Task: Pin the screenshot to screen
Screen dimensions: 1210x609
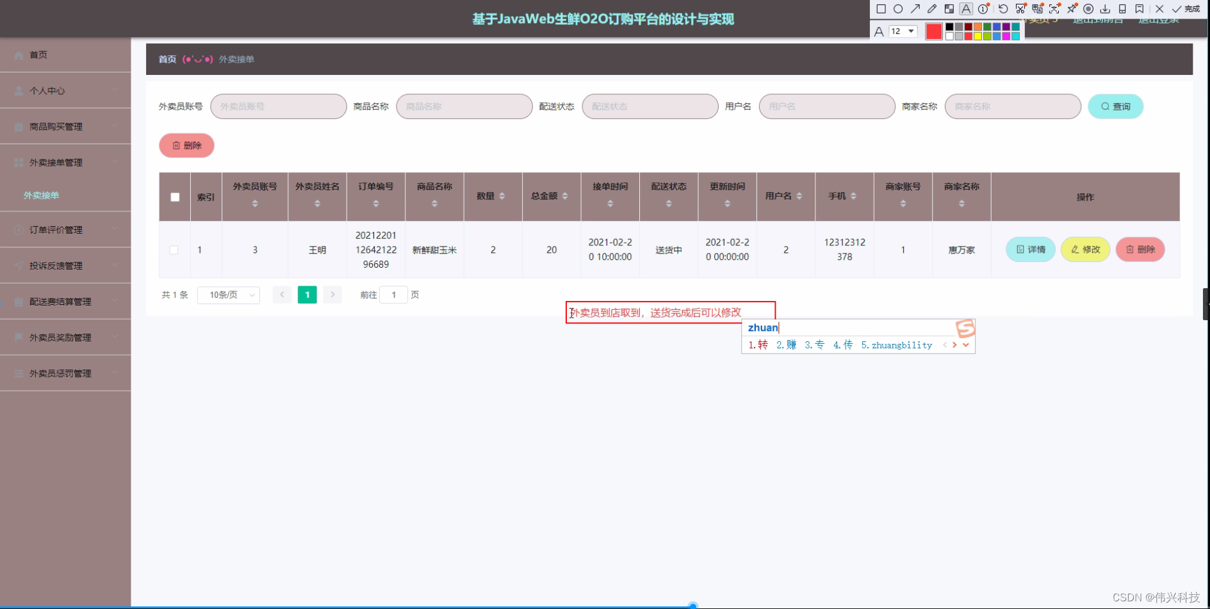Action: pyautogui.click(x=1072, y=8)
